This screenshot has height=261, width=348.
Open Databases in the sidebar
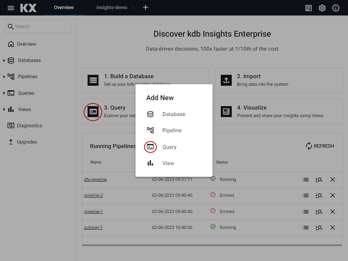point(29,60)
